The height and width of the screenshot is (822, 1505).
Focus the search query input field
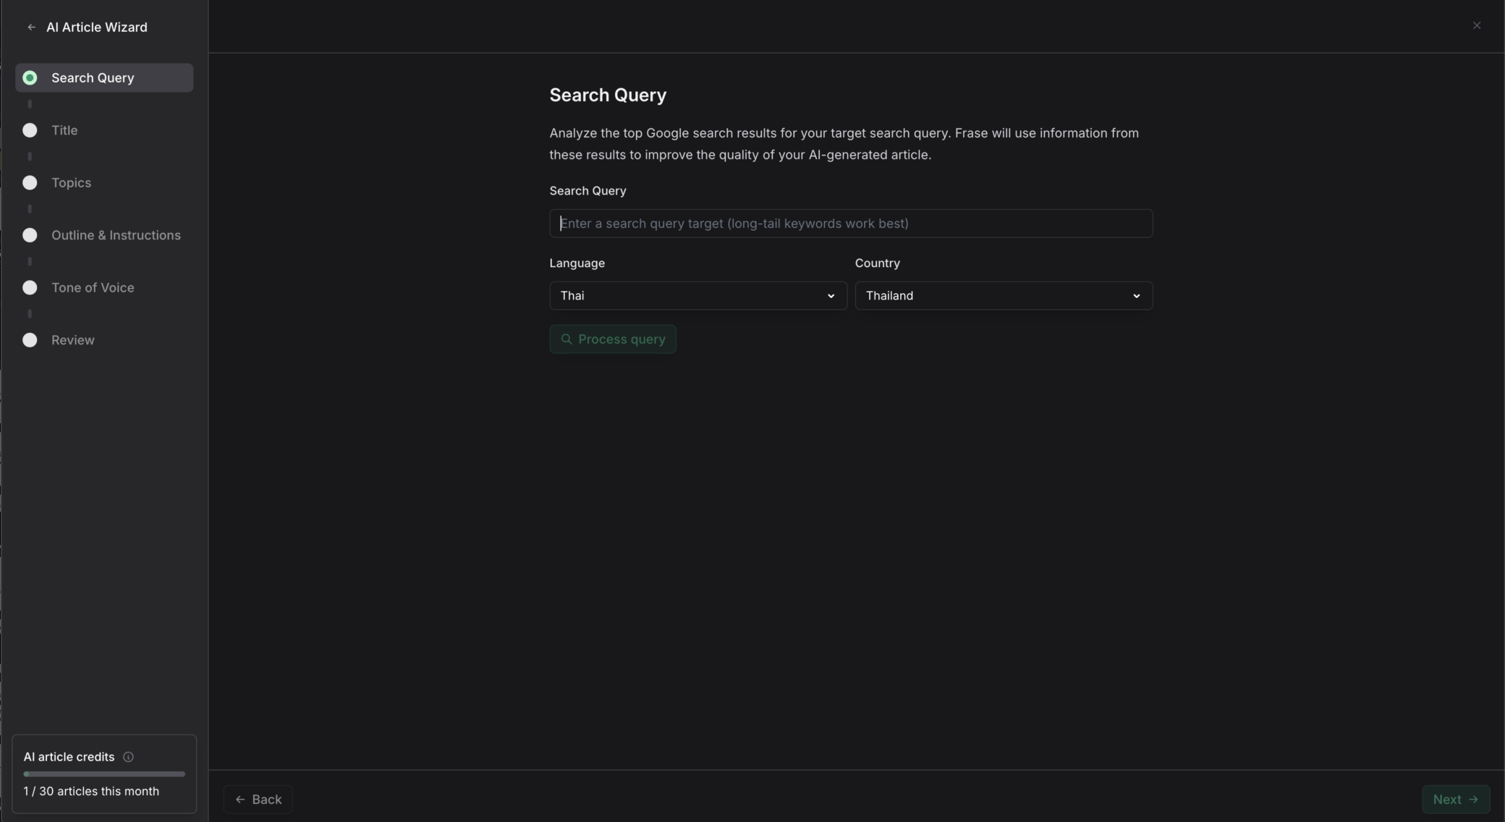[851, 224]
